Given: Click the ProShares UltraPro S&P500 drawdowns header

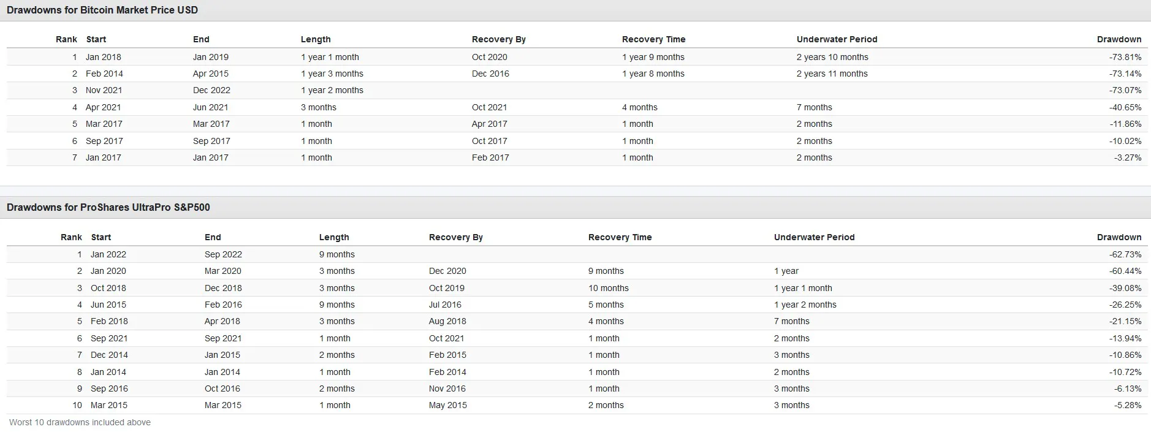Looking at the screenshot, I should [x=108, y=208].
